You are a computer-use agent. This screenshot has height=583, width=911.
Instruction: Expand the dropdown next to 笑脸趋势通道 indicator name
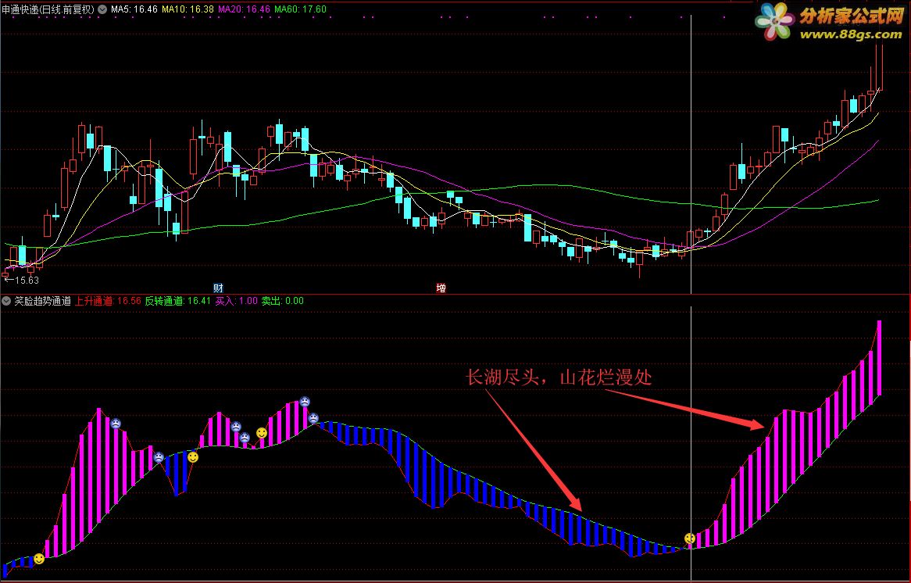click(x=6, y=301)
